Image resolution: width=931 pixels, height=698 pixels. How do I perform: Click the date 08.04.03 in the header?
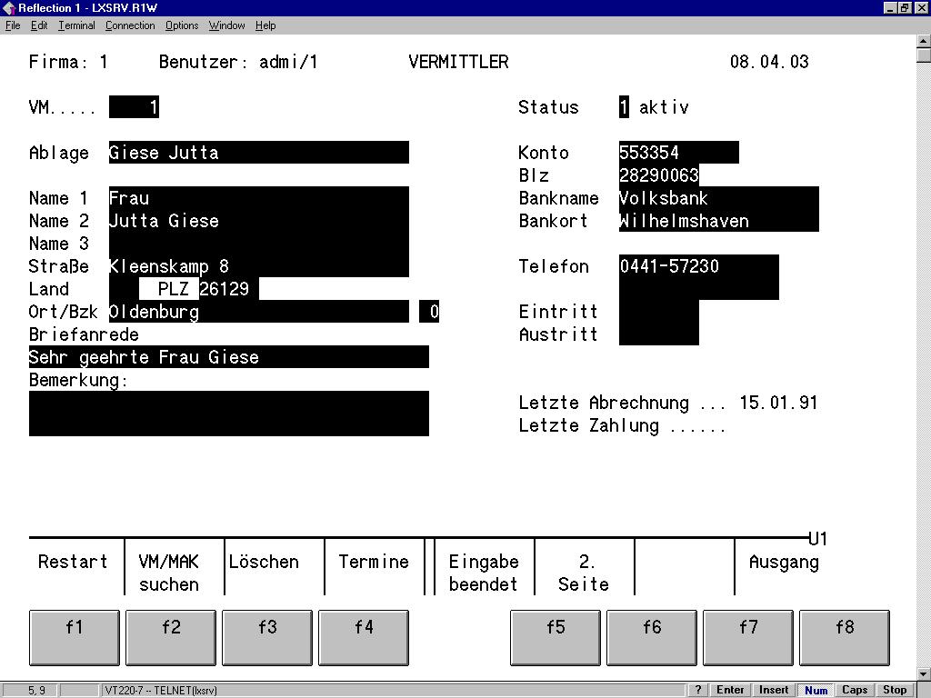point(769,62)
